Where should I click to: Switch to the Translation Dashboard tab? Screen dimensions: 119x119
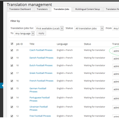[x=20, y=9]
